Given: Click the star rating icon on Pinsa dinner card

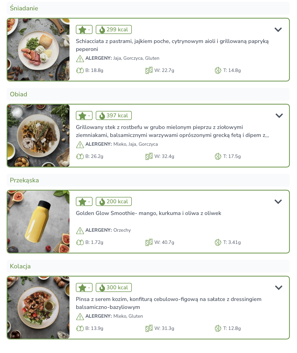Looking at the screenshot, I should point(82,288).
